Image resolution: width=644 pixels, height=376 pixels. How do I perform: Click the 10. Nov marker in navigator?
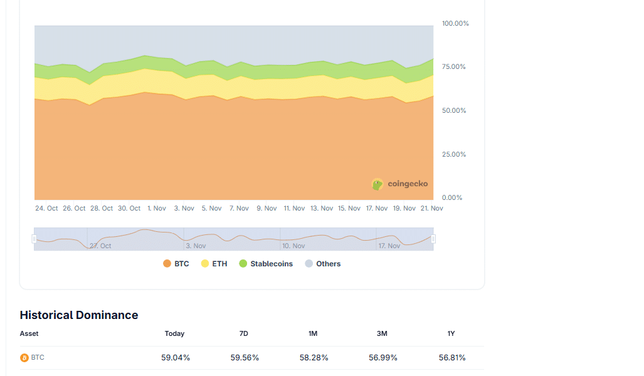click(293, 246)
